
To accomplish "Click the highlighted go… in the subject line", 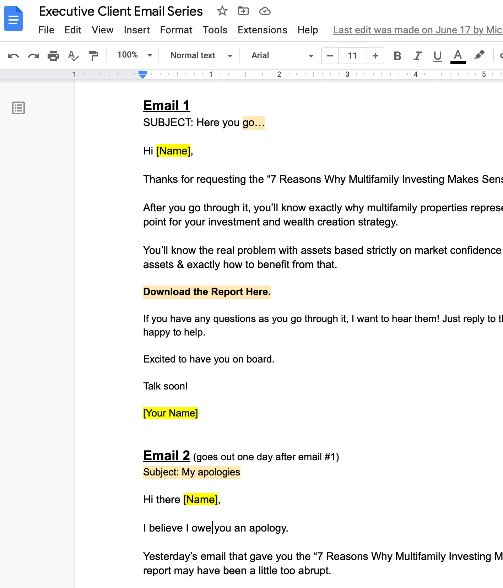I will point(254,123).
